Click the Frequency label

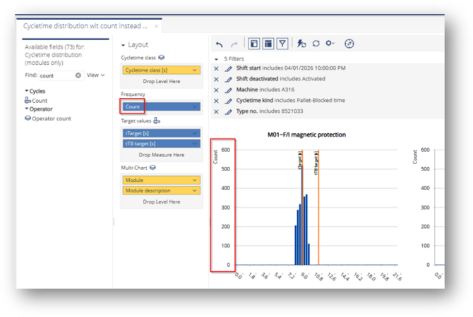[x=133, y=94]
